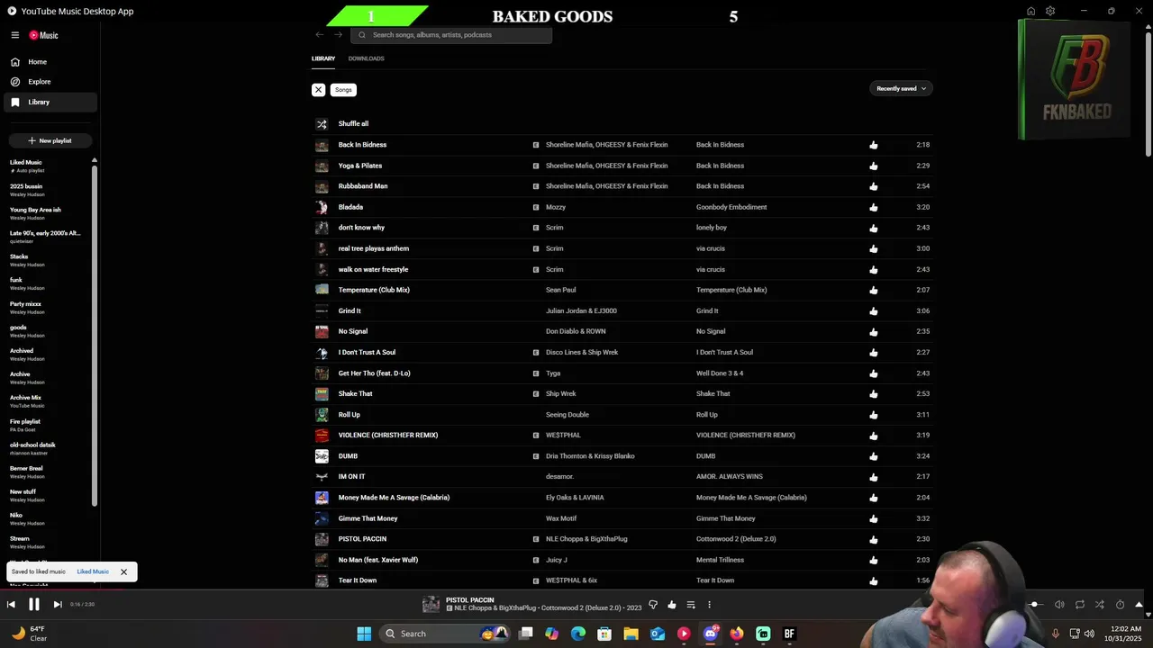Pause the current song
Image resolution: width=1153 pixels, height=648 pixels.
(x=33, y=605)
